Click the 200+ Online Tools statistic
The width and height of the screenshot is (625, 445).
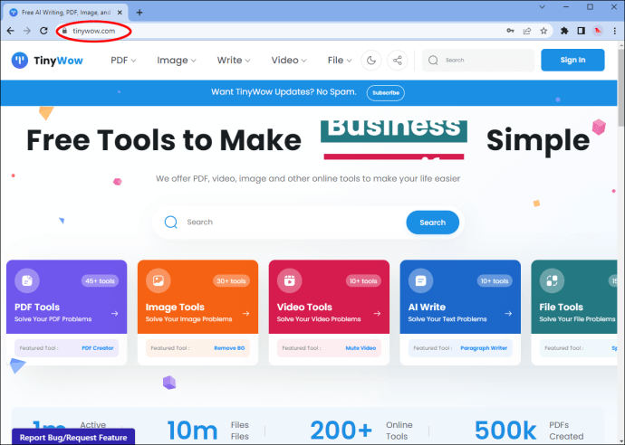tap(361, 431)
